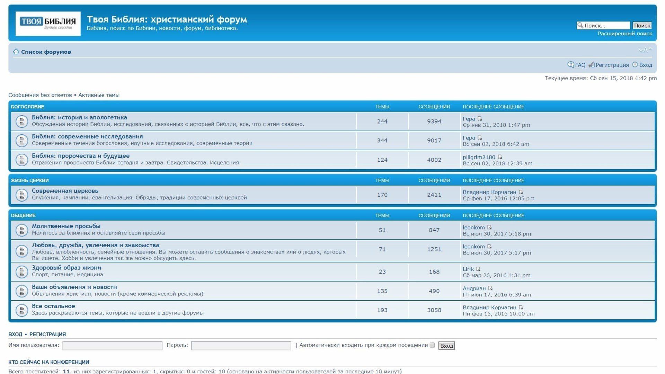
Task: Click forum icon for Ваши объявления и новости
Action: 22,291
